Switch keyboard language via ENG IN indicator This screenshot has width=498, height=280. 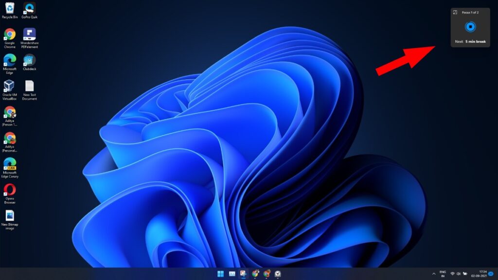coord(443,274)
